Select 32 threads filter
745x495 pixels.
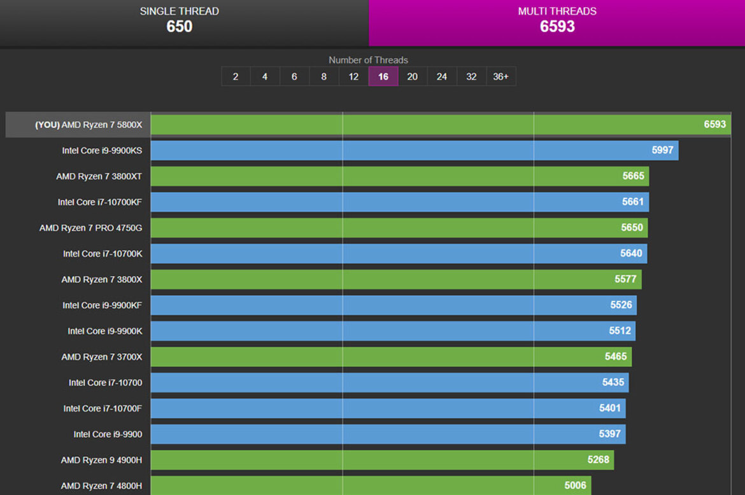point(471,76)
